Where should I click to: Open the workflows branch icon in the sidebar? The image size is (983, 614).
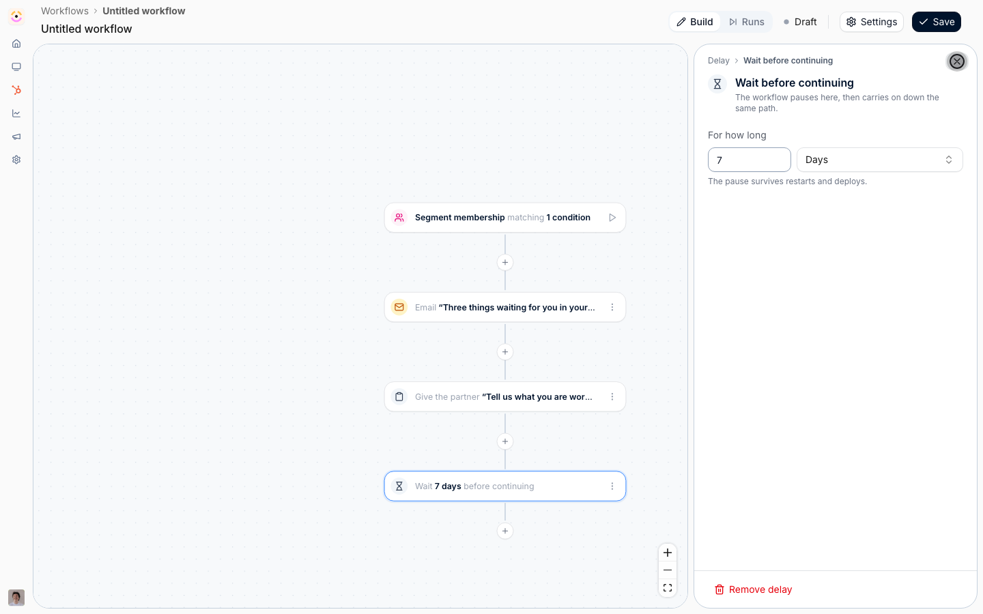pyautogui.click(x=16, y=90)
